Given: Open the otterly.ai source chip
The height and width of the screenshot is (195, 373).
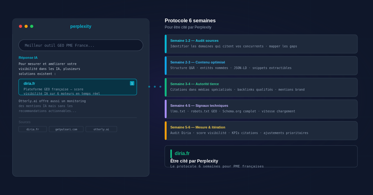Looking at the screenshot, I should click(x=101, y=129).
